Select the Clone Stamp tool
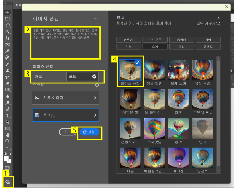 click(x=7, y=70)
